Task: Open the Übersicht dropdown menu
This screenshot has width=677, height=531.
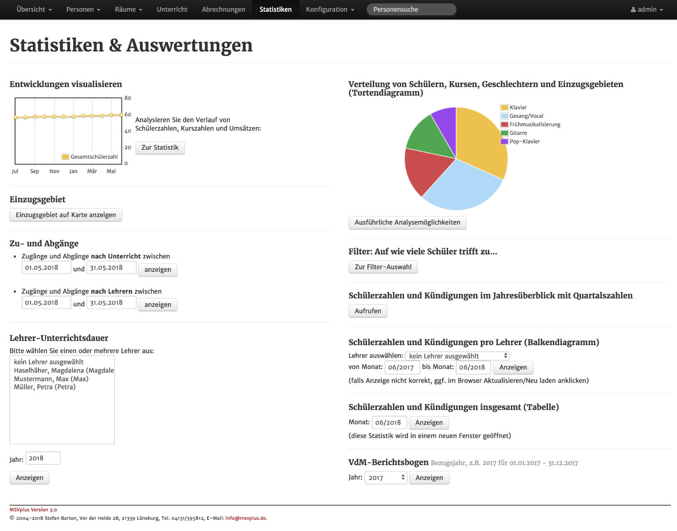Action: coord(34,9)
